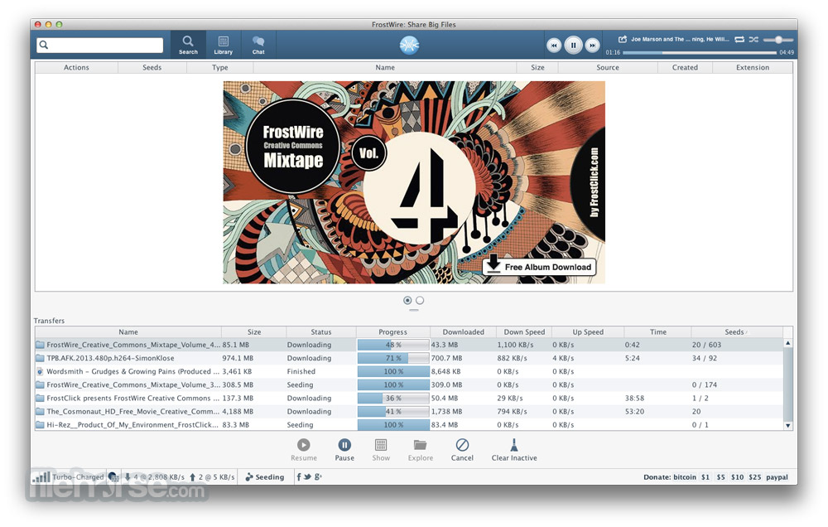The width and height of the screenshot is (828, 527).
Task: Skip to the previous track
Action: coord(553,46)
